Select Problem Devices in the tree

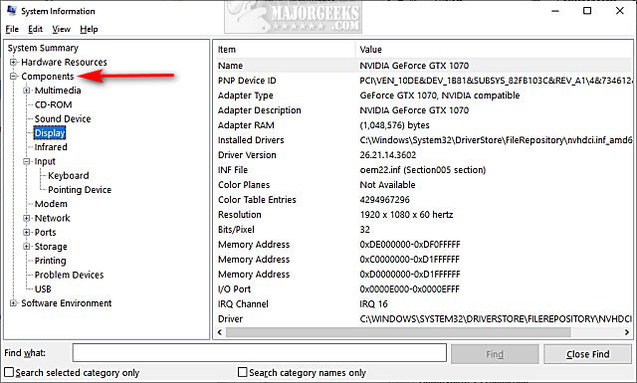coord(69,275)
